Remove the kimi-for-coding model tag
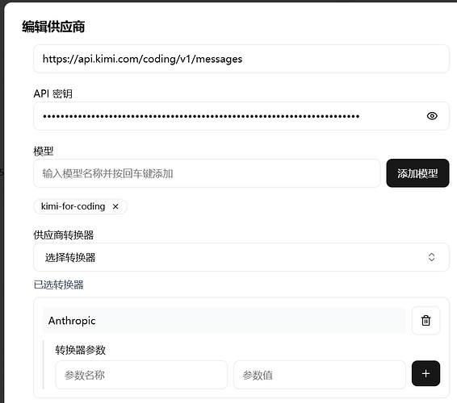The height and width of the screenshot is (403, 457). tap(115, 206)
